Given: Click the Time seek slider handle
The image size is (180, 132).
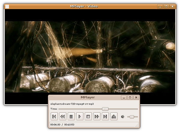Looking at the screenshot, I should click(105, 109).
